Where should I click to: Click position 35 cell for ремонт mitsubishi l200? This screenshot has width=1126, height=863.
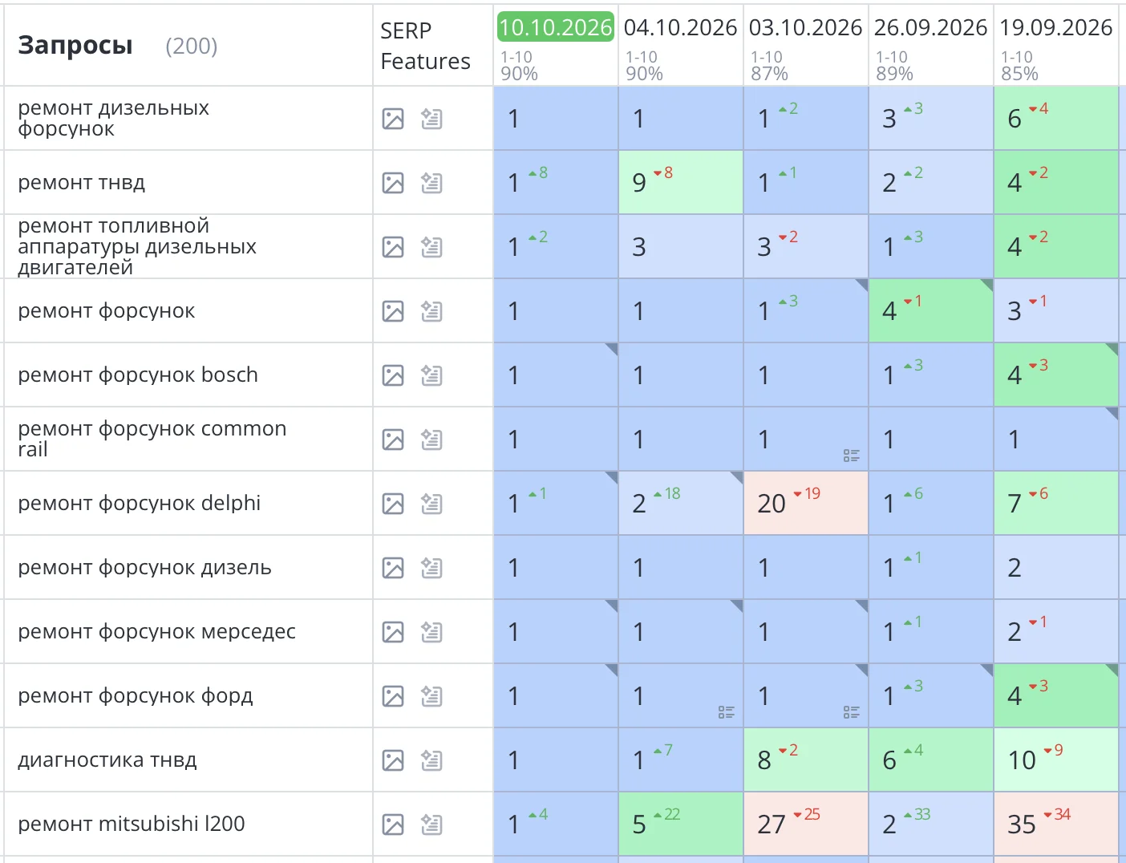(1056, 824)
